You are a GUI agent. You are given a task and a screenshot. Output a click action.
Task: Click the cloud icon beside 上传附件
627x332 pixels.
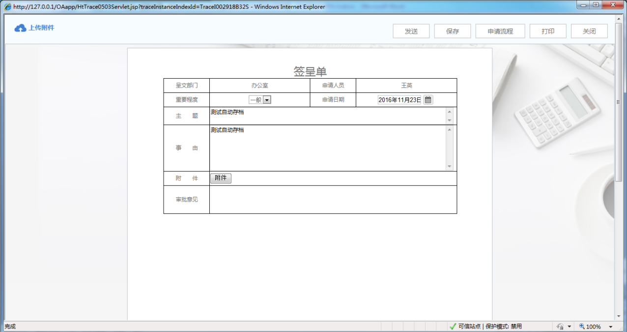pos(19,28)
